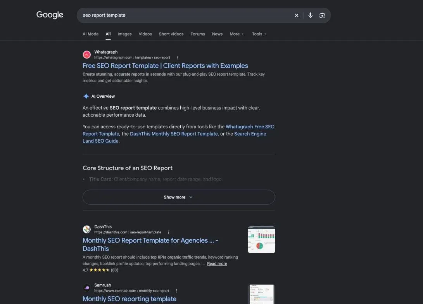Click the whatagraph.com URL breadcrumb

click(132, 58)
